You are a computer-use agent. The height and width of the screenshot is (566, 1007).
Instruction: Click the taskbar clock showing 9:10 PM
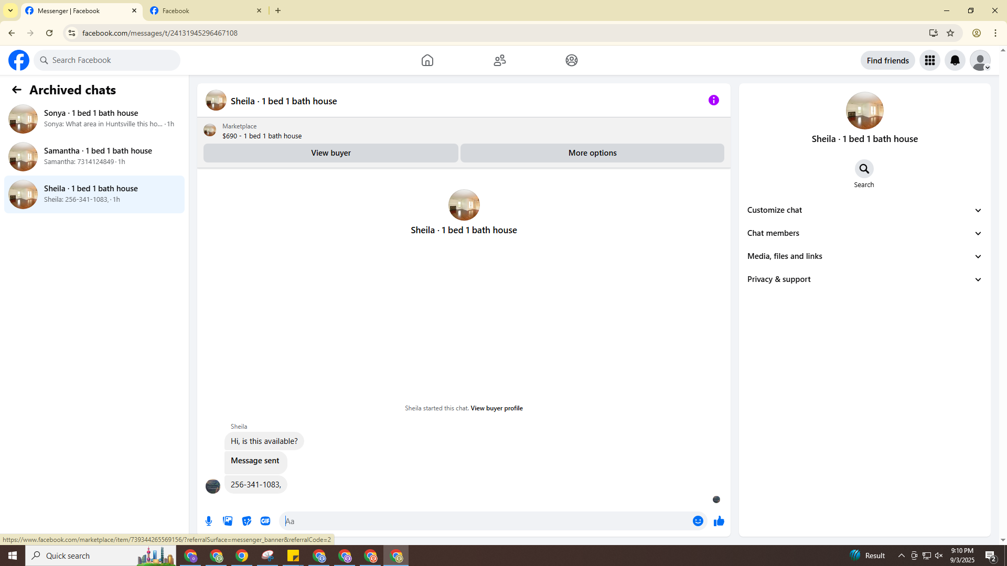click(962, 556)
